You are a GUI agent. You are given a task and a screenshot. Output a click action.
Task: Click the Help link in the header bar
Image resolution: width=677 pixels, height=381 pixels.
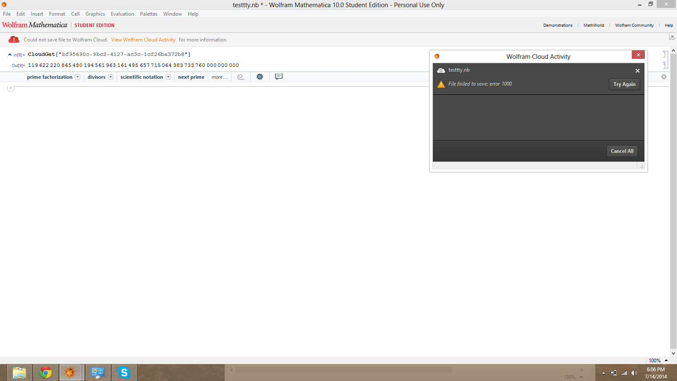pos(669,25)
